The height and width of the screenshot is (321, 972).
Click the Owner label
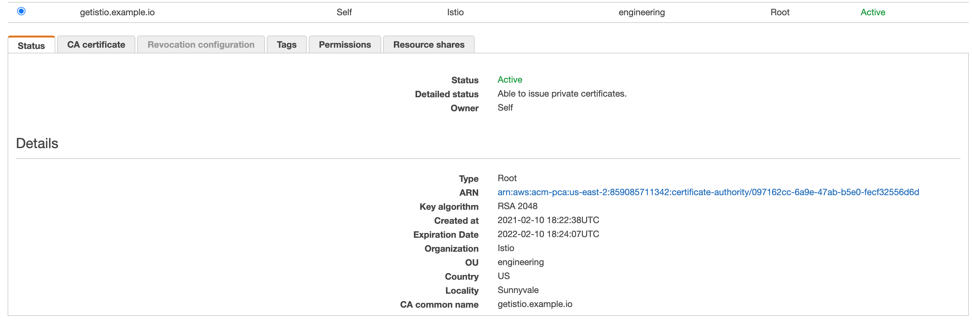tap(464, 108)
